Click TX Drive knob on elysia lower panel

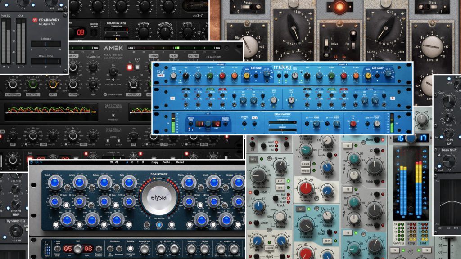pyautogui.click(x=204, y=249)
